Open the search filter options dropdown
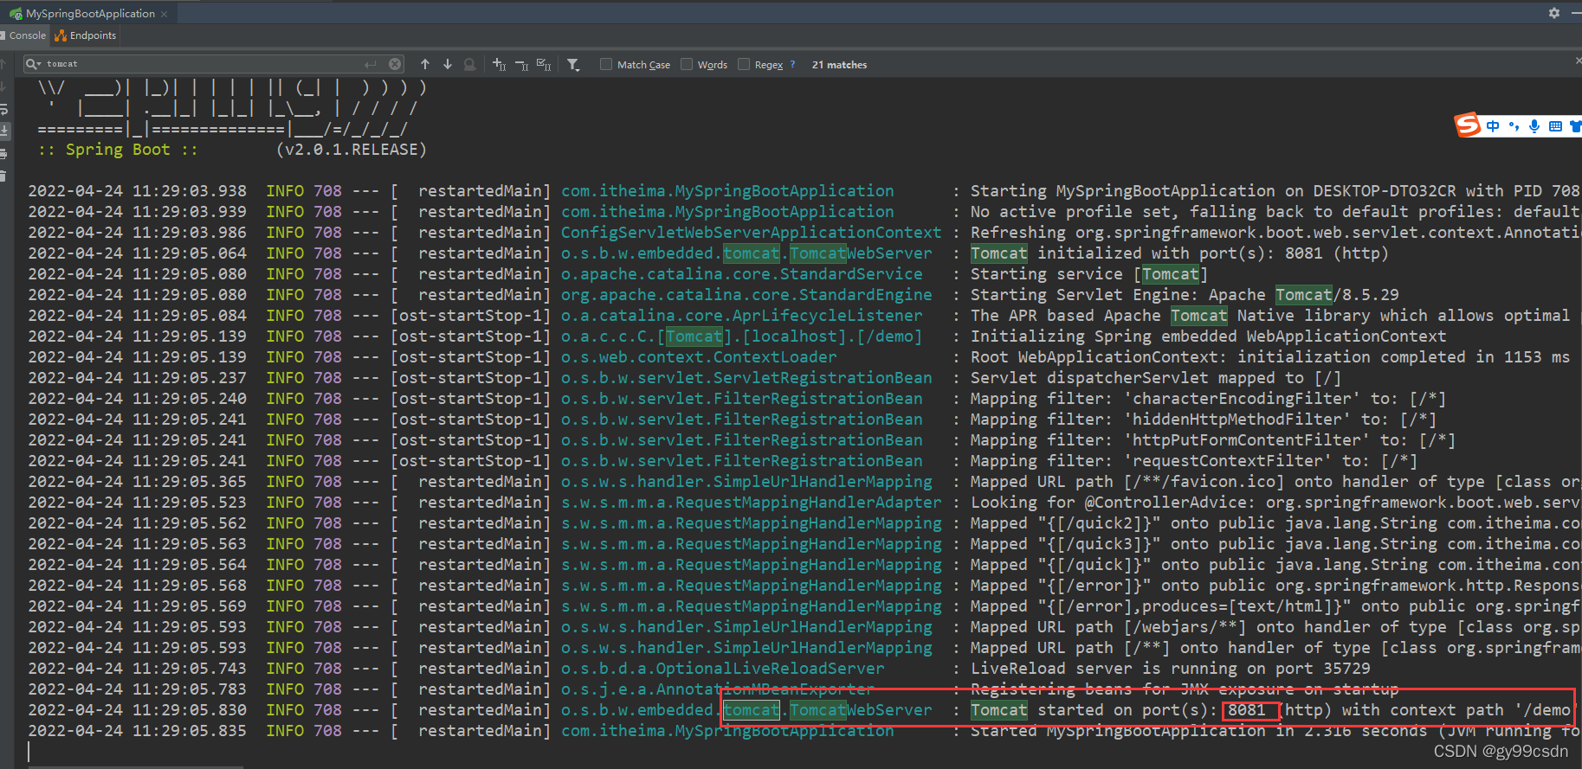The height and width of the screenshot is (769, 1582). coord(573,64)
